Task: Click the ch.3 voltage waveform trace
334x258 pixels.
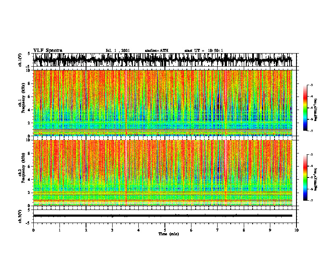Action: point(162,216)
